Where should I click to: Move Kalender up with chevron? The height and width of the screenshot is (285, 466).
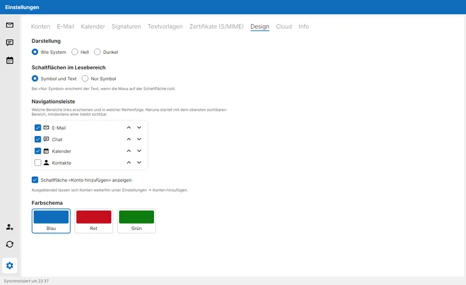click(129, 151)
